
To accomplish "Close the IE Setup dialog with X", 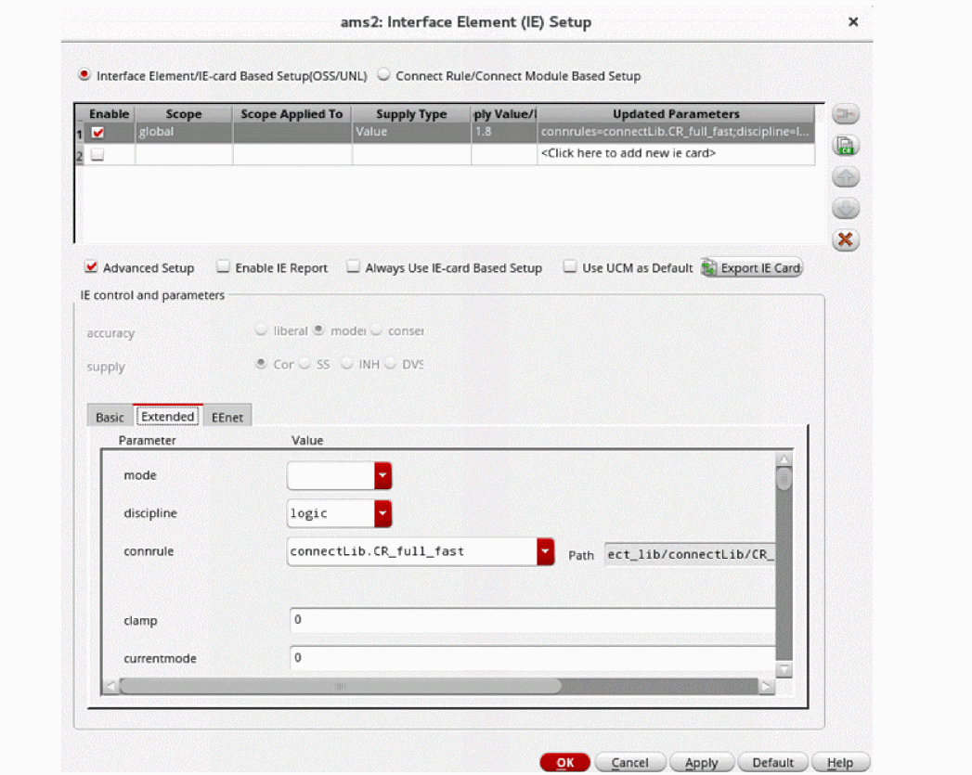I will pyautogui.click(x=853, y=21).
